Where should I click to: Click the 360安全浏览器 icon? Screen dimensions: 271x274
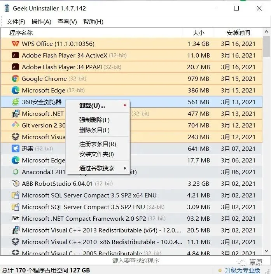16,102
